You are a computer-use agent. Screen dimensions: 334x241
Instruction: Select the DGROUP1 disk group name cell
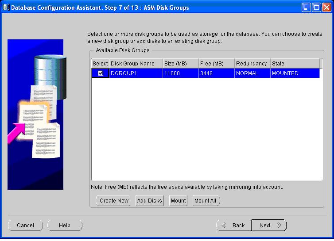(136, 73)
